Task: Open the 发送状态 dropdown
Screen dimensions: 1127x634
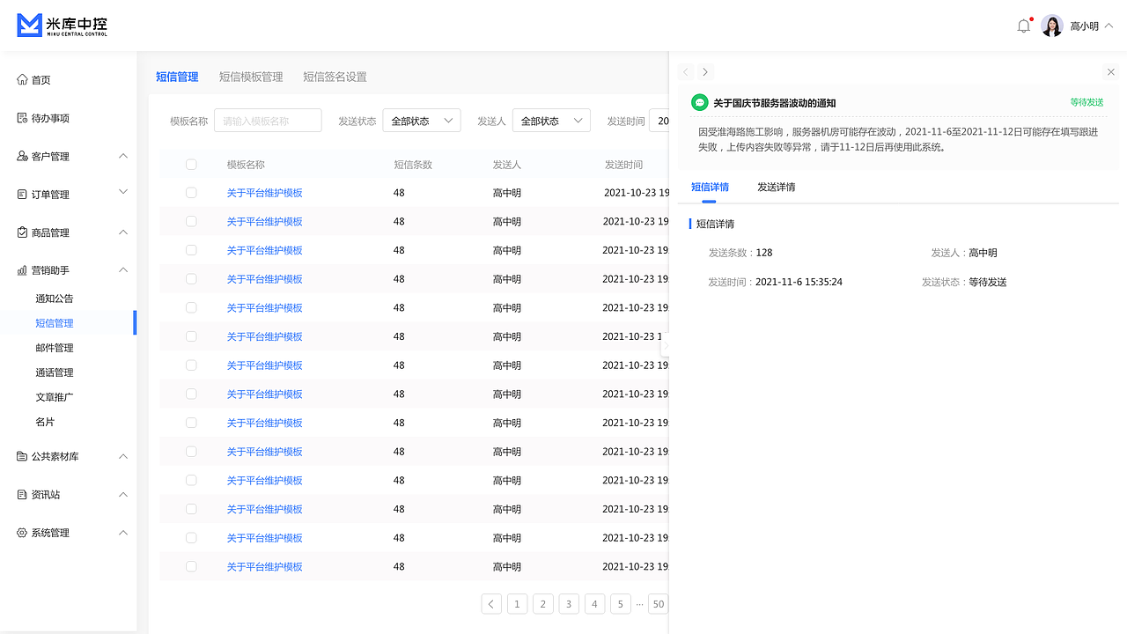Action: click(422, 121)
